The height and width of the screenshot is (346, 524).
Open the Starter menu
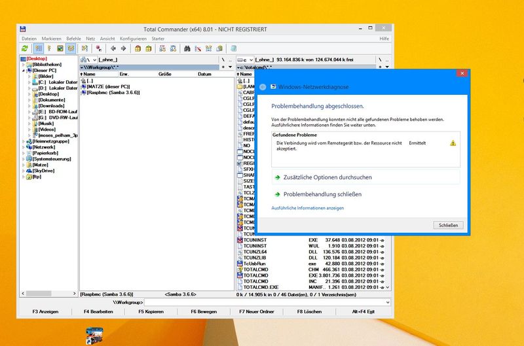coord(158,39)
